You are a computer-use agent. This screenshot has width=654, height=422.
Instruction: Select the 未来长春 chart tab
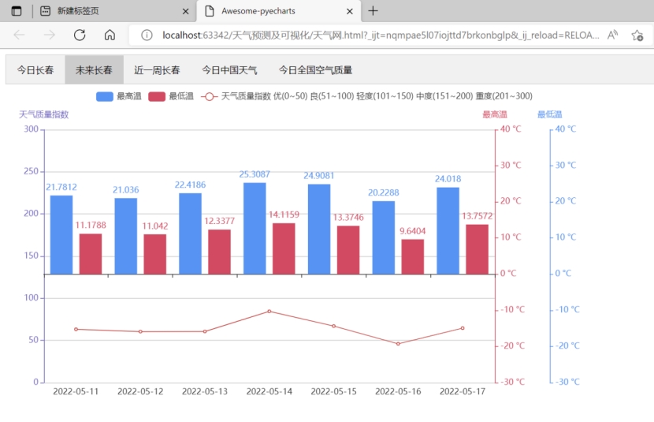click(x=94, y=70)
